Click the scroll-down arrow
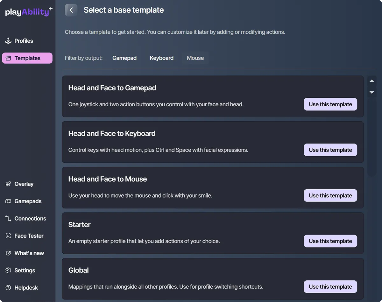 click(371, 92)
